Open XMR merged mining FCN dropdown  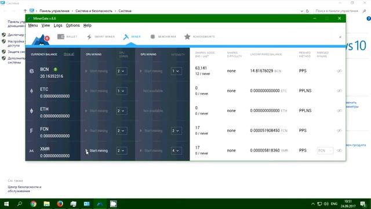325,151
